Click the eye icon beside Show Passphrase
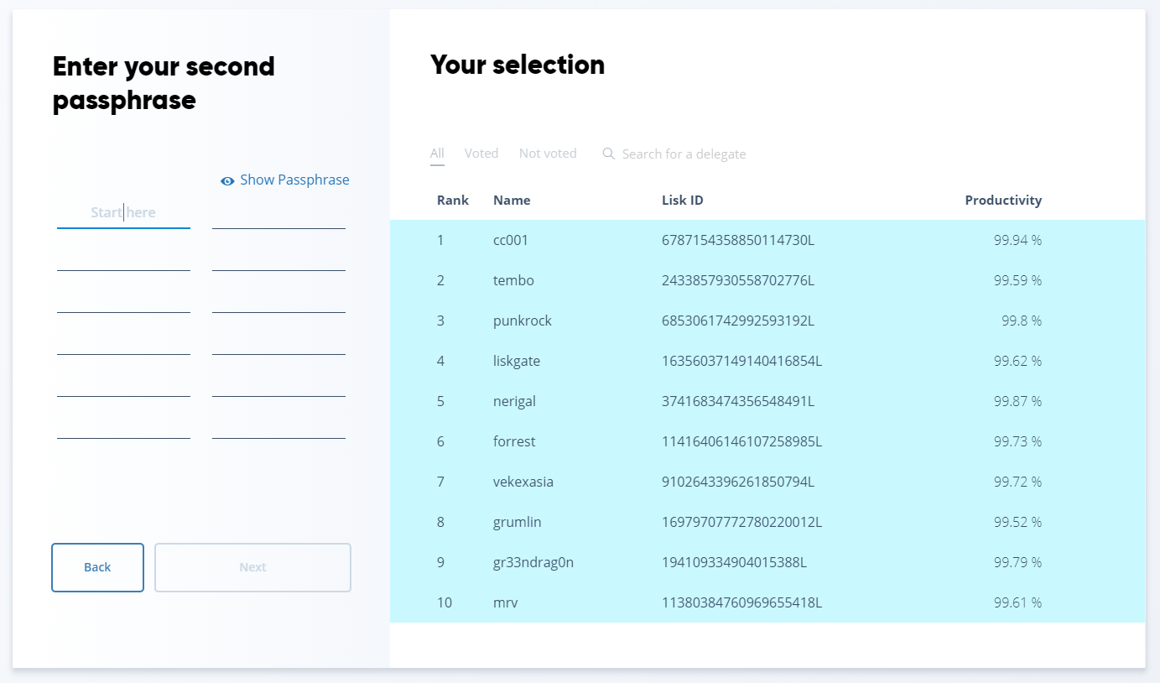Screen dimensions: 1160x683 click(227, 180)
